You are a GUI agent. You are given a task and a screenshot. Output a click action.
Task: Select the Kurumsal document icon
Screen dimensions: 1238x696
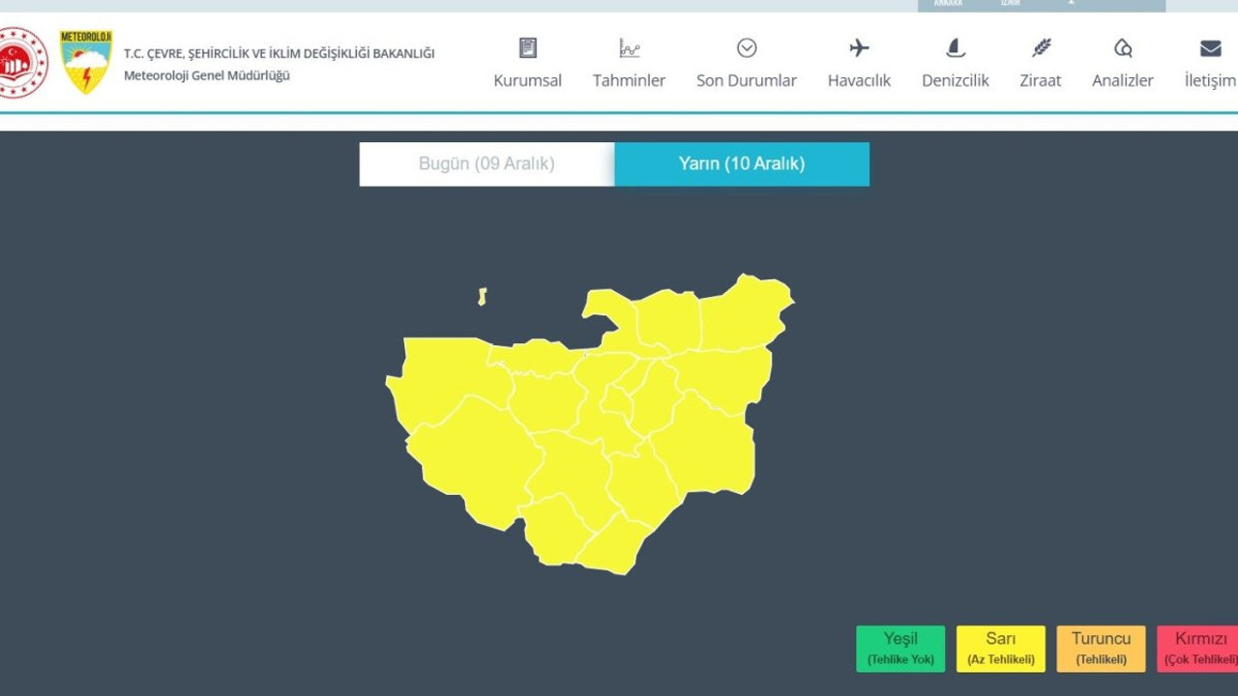point(527,46)
